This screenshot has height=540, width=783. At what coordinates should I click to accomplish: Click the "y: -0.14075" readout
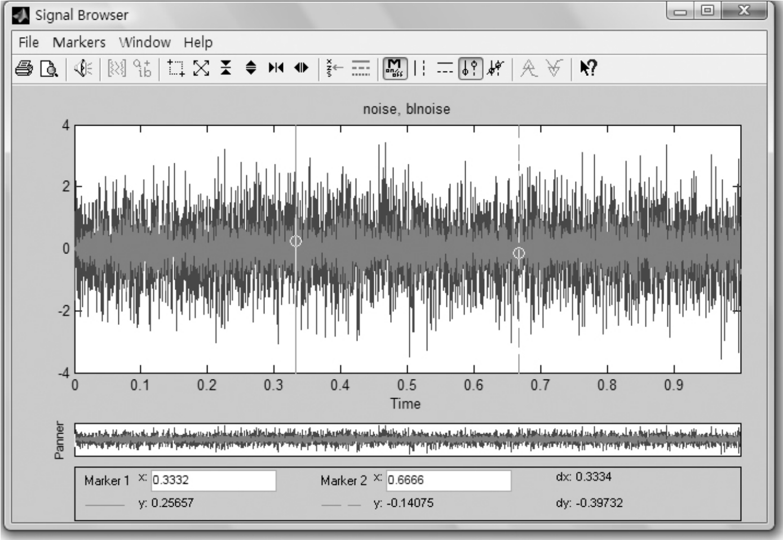[404, 503]
